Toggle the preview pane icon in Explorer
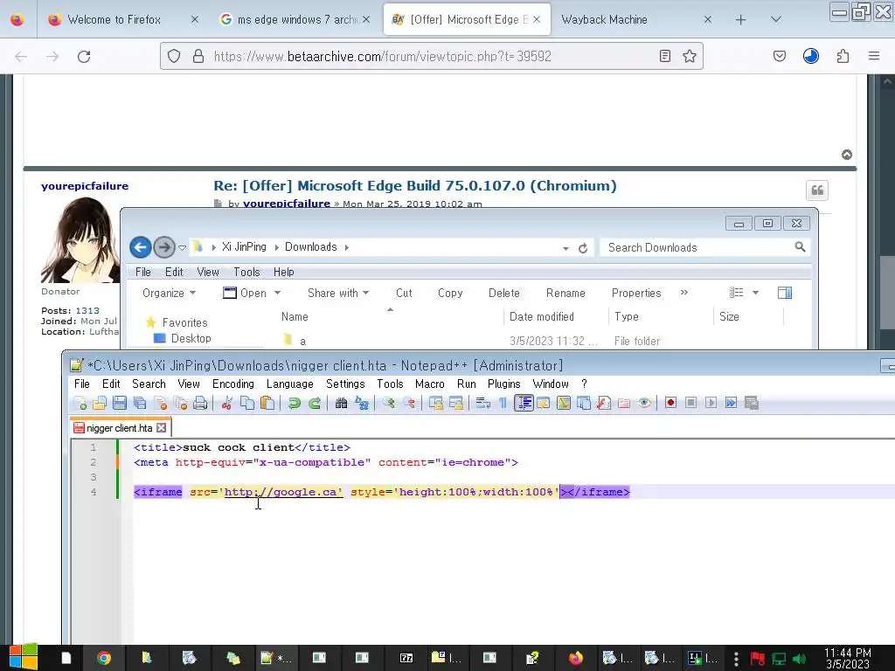This screenshot has height=671, width=895. pos(785,293)
